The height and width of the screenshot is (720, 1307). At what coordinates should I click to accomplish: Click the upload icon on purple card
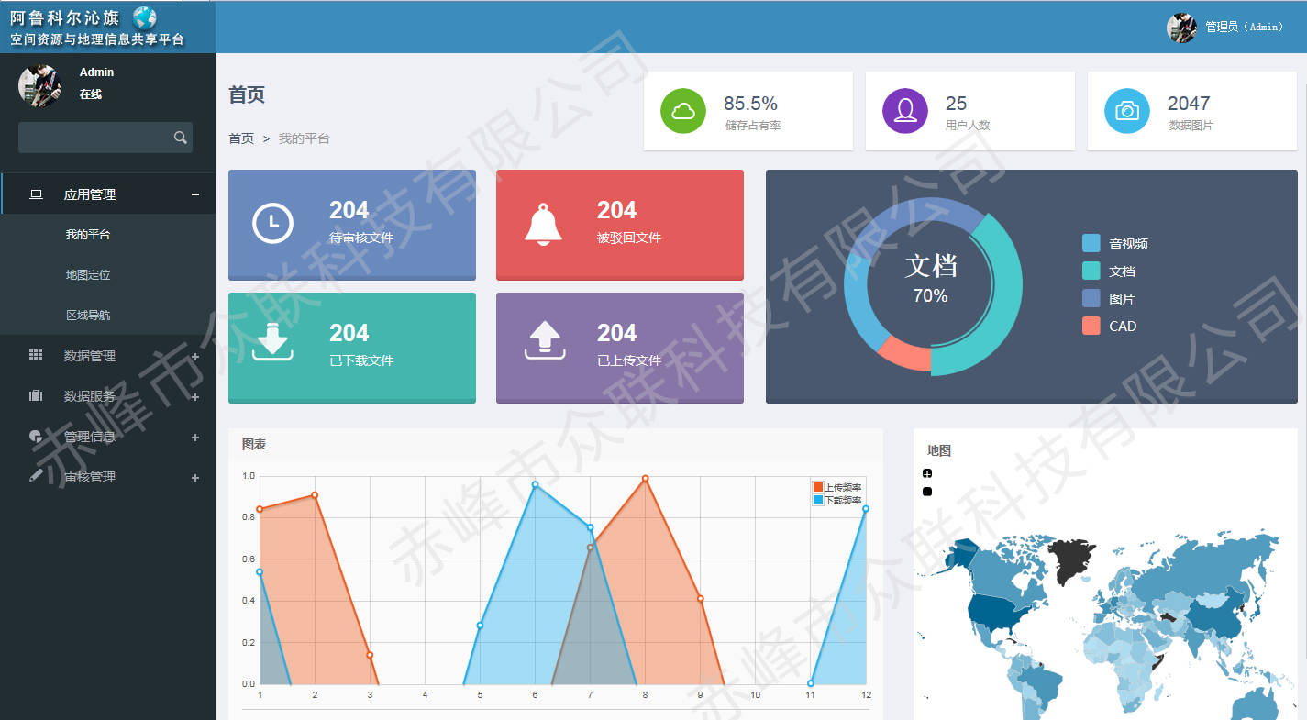[x=545, y=341]
